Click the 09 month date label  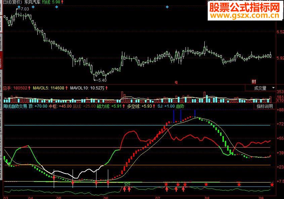click(x=261, y=198)
